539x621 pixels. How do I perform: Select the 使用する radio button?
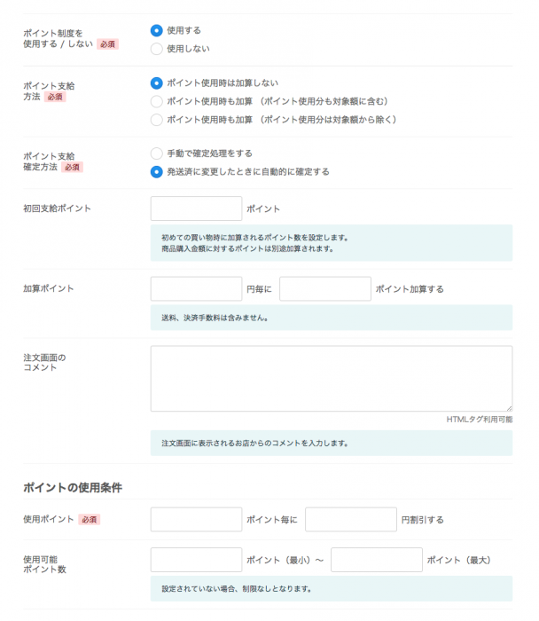point(157,30)
